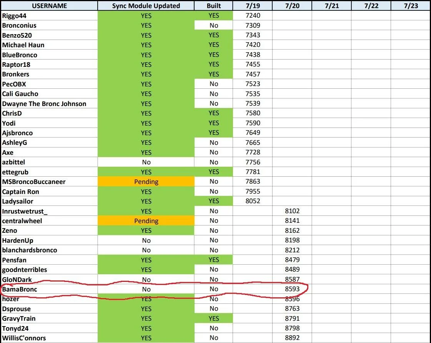
Task: Click Pending status for centralwheel
Action: [x=146, y=221]
